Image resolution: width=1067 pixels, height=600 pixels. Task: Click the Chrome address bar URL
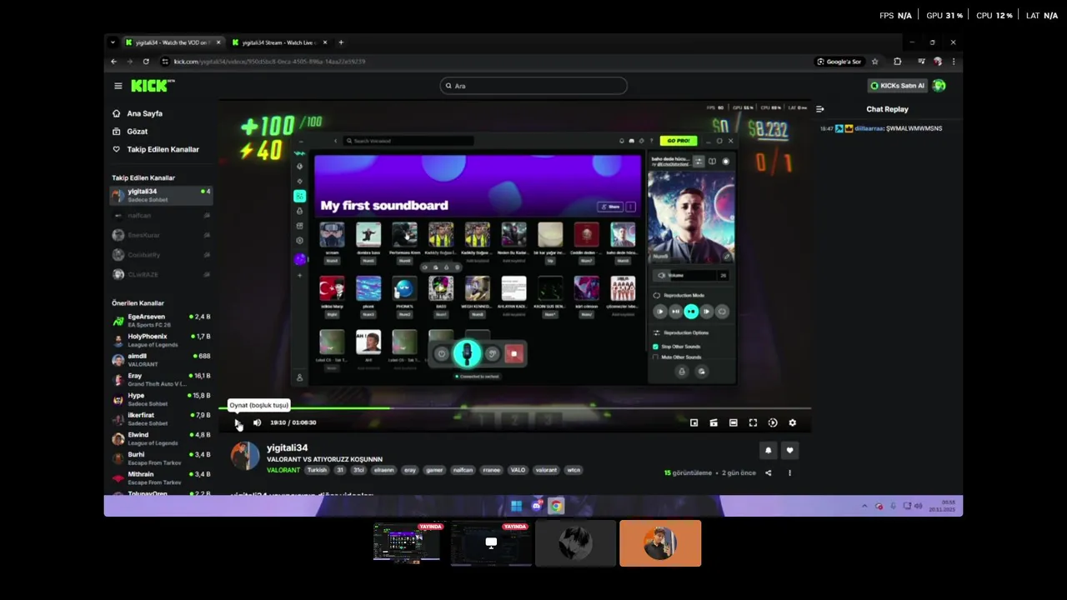pyautogui.click(x=269, y=62)
